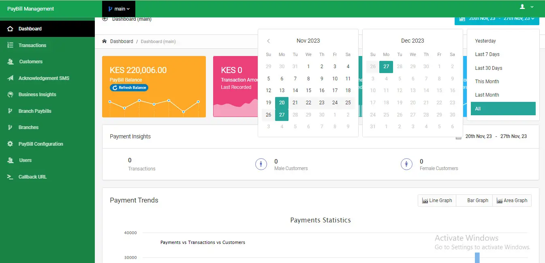Expand the top date range picker button
Screen dimensions: 545x263
496,19
